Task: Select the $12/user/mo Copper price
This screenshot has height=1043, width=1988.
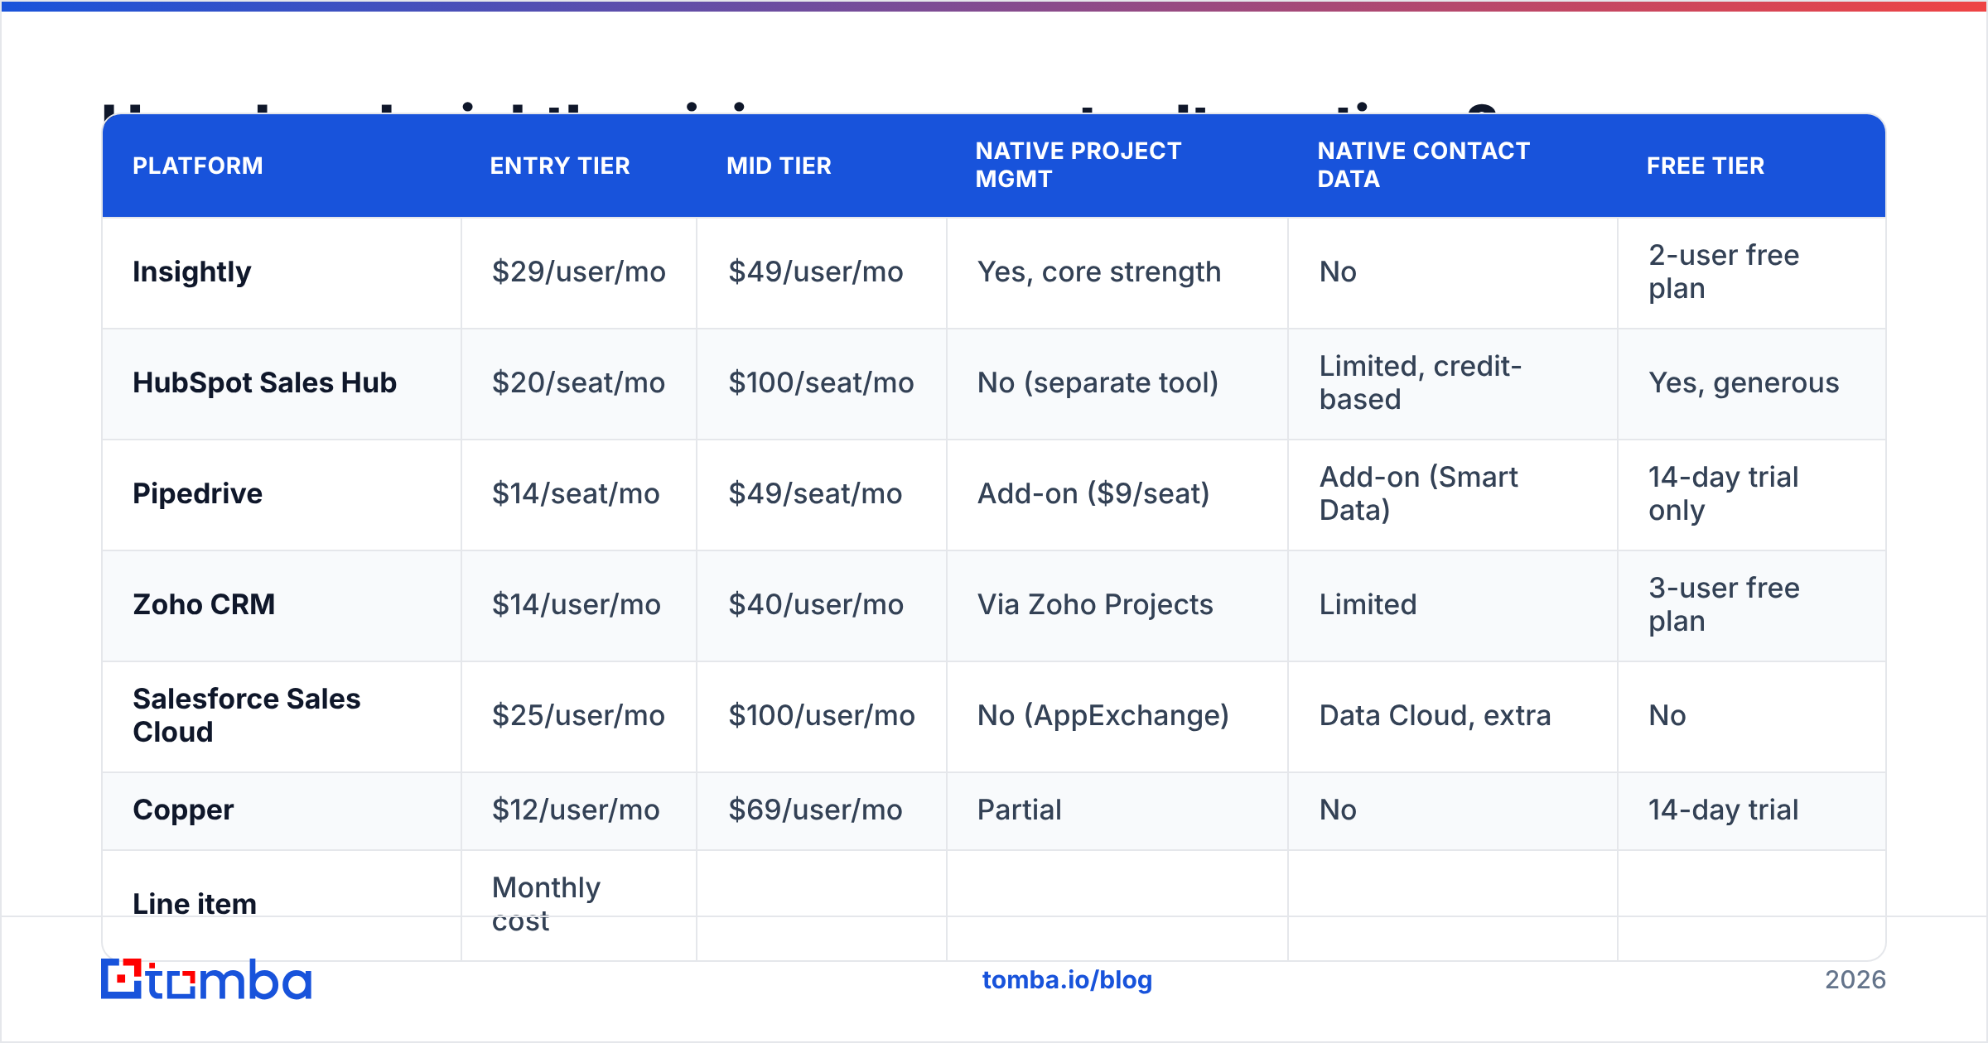Action: [x=576, y=810]
